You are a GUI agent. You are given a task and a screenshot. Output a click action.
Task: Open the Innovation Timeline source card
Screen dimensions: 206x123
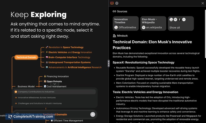tap(126, 24)
